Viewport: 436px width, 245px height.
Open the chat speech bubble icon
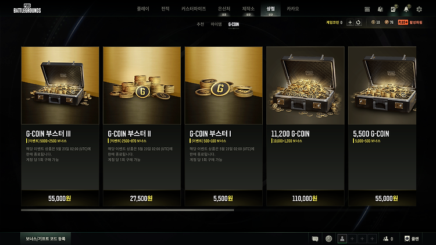(315, 239)
